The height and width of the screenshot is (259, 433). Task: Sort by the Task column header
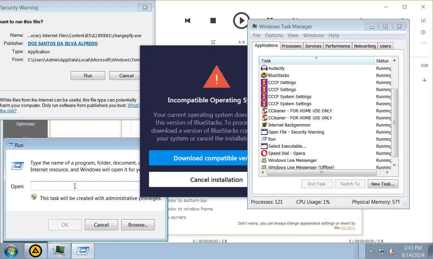point(317,61)
